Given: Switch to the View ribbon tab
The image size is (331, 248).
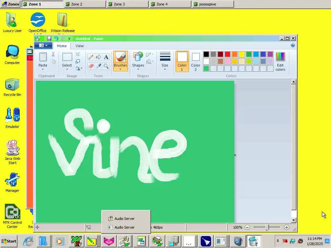Looking at the screenshot, I should tap(80, 46).
